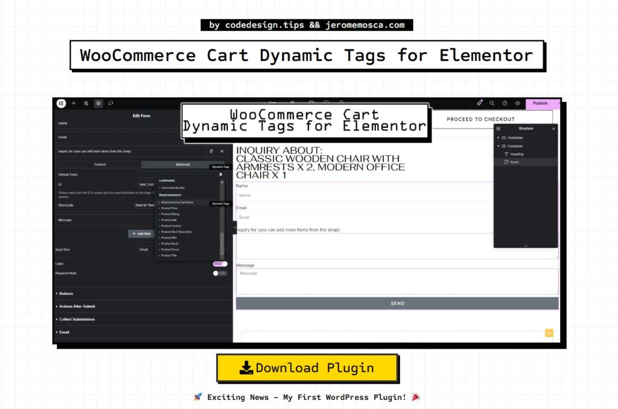
Task: Click the plus Add Element icon
Action: (74, 103)
